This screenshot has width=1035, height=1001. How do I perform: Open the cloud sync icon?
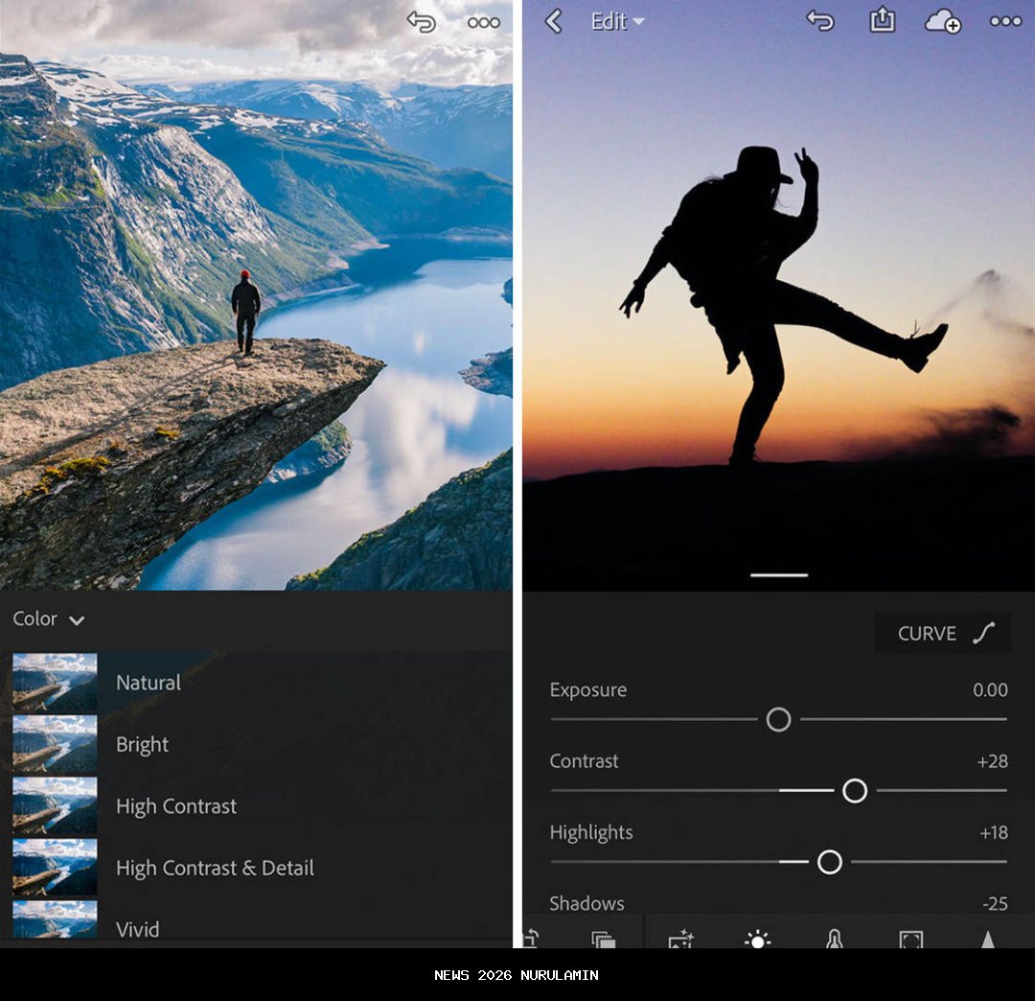click(942, 21)
